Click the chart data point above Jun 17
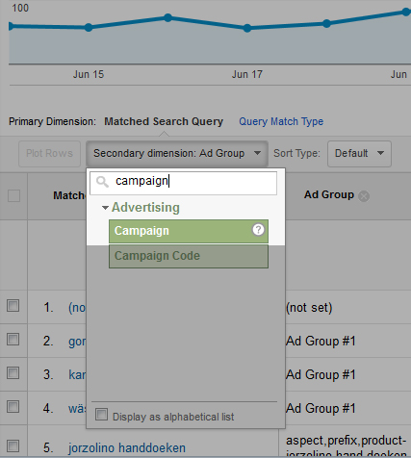Image resolution: width=411 pixels, height=458 pixels. (x=247, y=28)
